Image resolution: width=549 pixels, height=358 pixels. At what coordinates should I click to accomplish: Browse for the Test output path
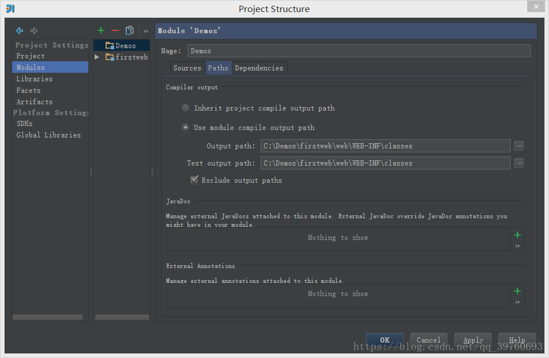[519, 163]
